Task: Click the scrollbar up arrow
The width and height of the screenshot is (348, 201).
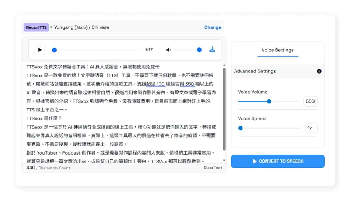Action: tap(224, 65)
